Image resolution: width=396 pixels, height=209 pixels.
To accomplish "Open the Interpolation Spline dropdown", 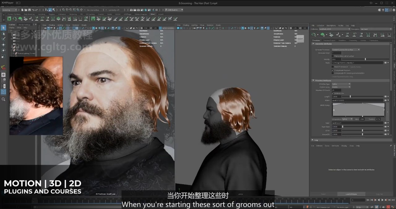I will pyautogui.click(x=347, y=119).
